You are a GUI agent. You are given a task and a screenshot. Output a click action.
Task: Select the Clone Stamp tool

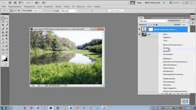click(3, 32)
